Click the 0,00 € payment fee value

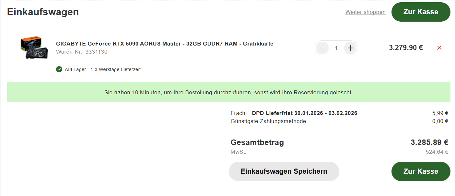pos(440,121)
